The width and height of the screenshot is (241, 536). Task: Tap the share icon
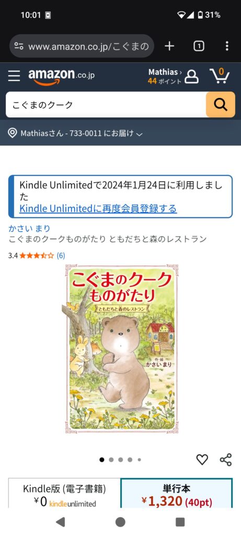point(226,460)
